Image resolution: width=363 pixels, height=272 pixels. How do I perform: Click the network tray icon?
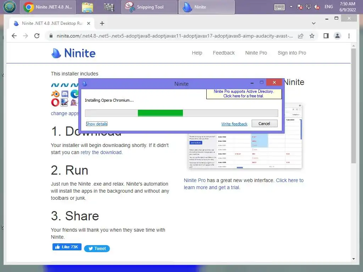click(x=308, y=7)
